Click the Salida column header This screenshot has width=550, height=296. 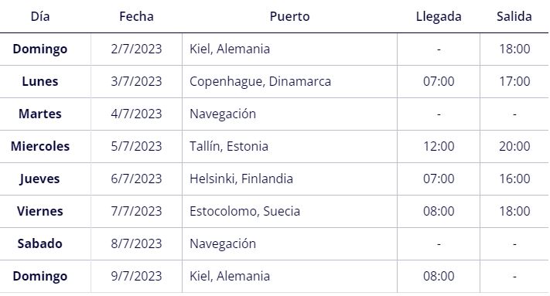514,16
